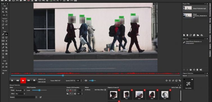
Task: Click the scissors cut tool
Action: (x=6, y=44)
